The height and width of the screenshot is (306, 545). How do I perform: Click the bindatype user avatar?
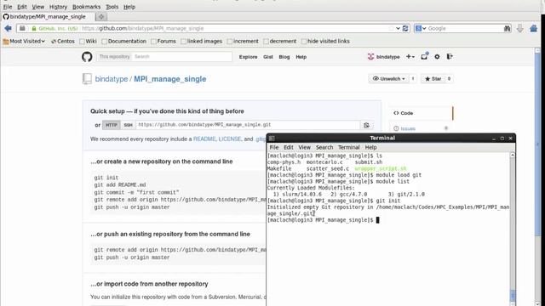(x=371, y=57)
